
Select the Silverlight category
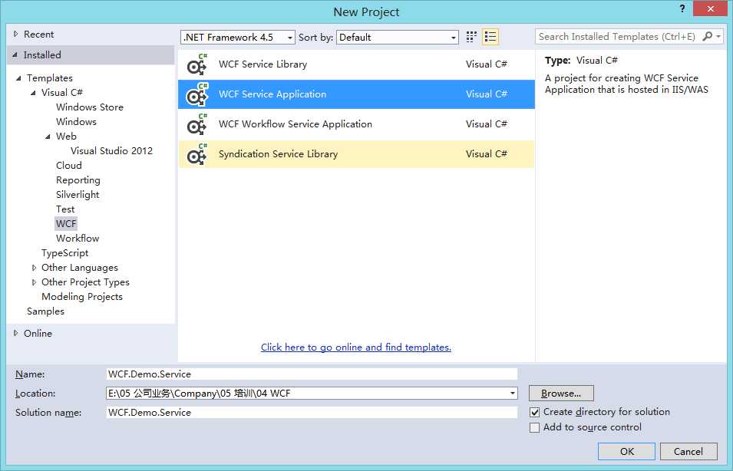pos(78,194)
